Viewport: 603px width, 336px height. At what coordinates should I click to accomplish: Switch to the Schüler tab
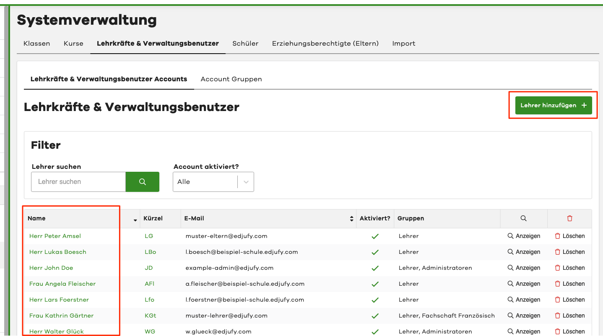pyautogui.click(x=245, y=44)
